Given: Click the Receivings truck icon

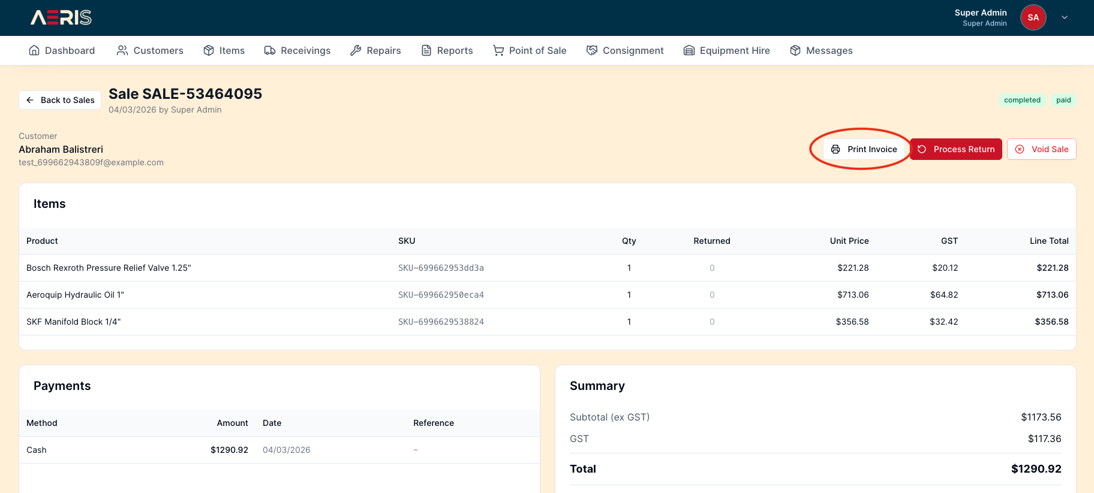Looking at the screenshot, I should pyautogui.click(x=270, y=50).
